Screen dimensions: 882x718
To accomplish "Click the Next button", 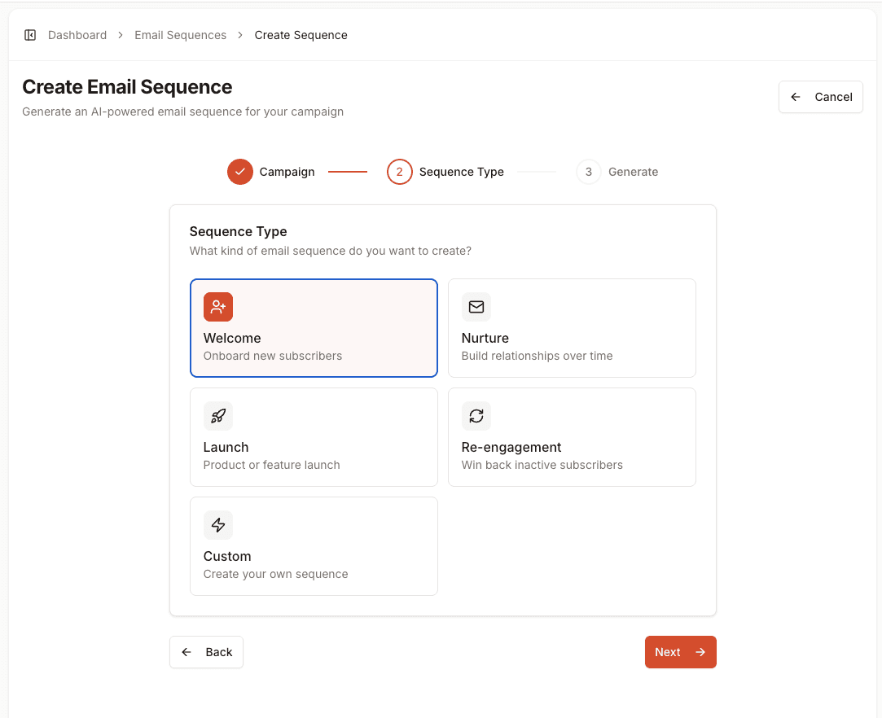I will click(681, 652).
